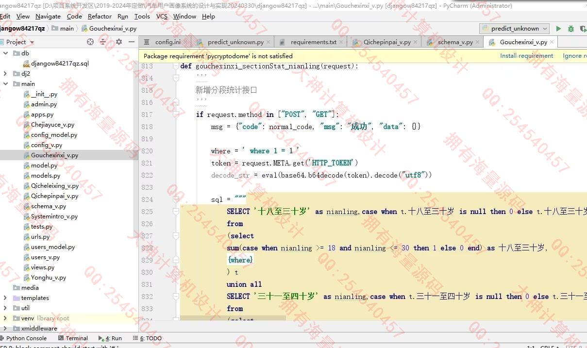Expand the xmiddleware folder
587x348 pixels.
(5, 329)
